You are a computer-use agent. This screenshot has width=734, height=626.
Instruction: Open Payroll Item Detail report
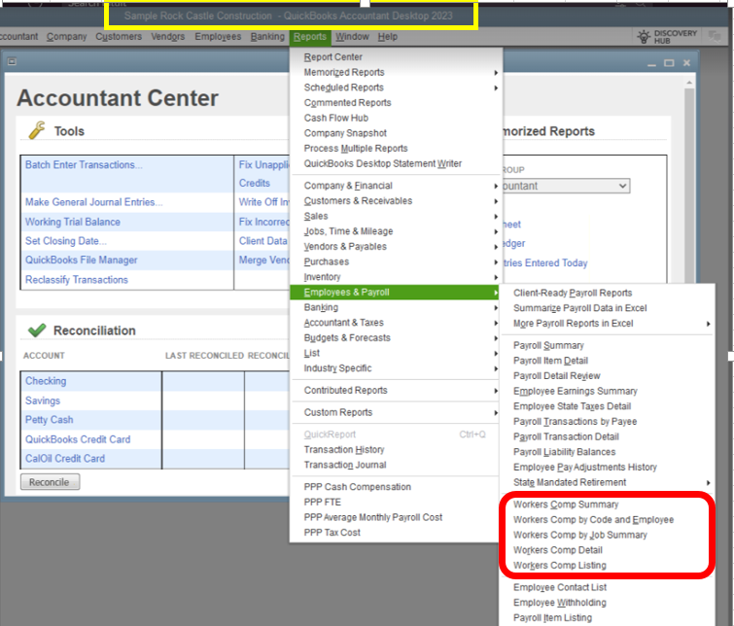(550, 361)
